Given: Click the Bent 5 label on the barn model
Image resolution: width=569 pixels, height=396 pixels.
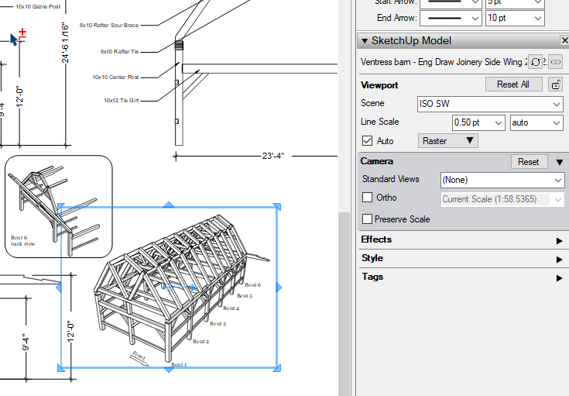Looking at the screenshot, I should [x=245, y=296].
